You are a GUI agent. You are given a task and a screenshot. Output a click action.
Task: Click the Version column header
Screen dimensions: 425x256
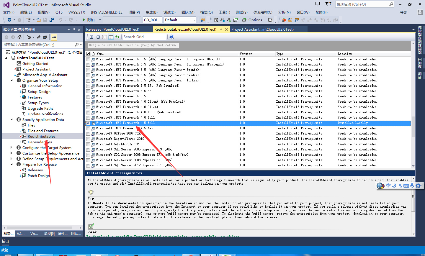pos(256,54)
